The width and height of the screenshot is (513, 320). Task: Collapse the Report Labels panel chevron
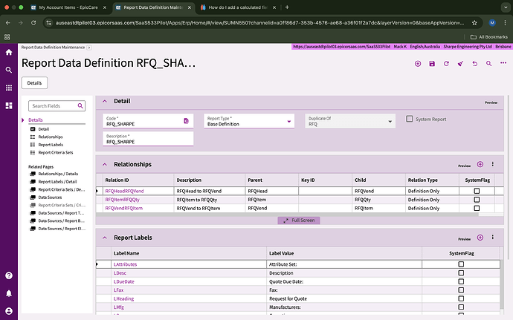coord(105,238)
